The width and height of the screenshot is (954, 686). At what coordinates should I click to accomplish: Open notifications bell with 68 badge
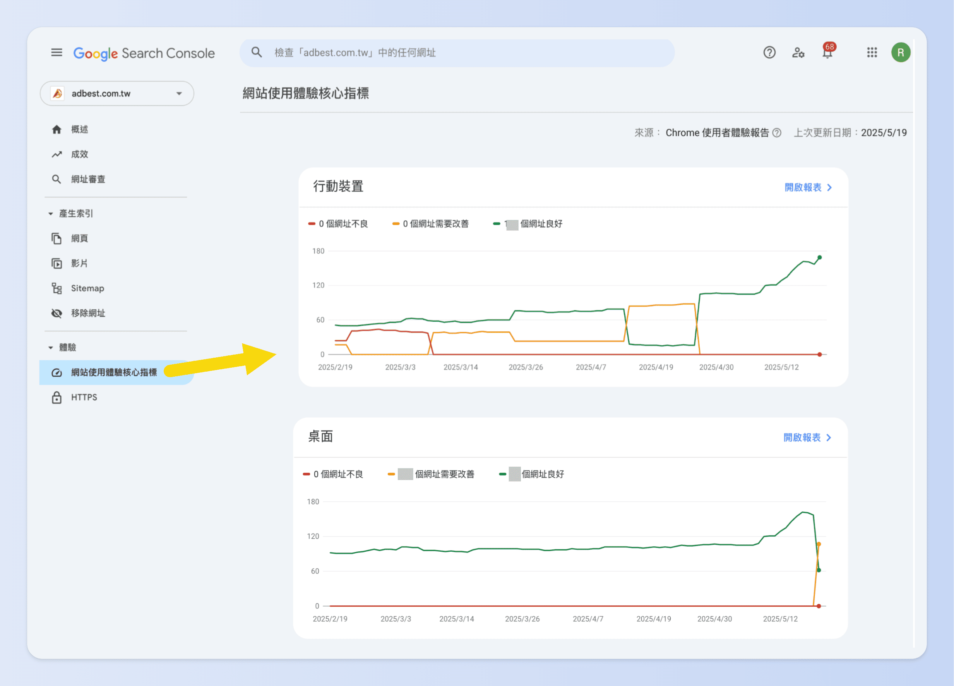click(x=827, y=53)
